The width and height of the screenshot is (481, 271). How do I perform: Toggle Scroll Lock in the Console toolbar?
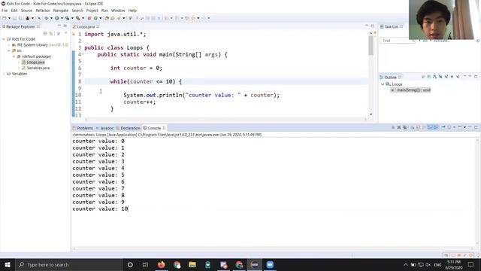pyautogui.click(x=418, y=127)
